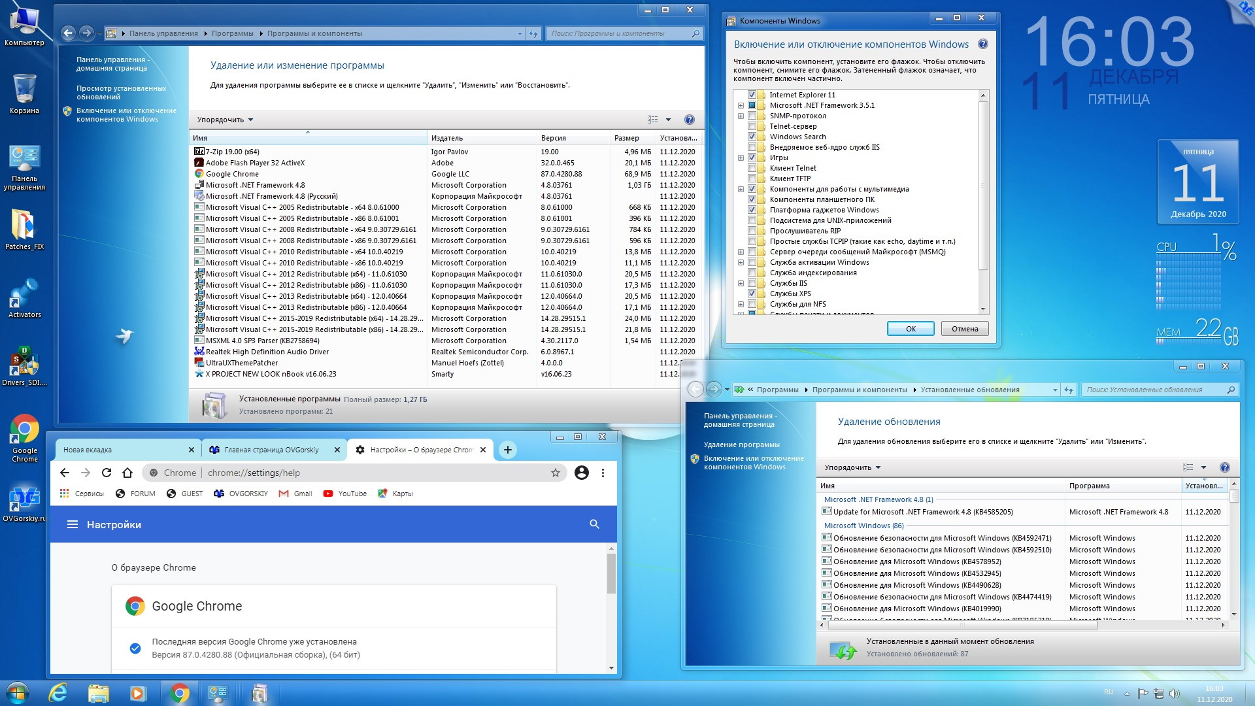Open view options dropdown in programs toolbar
This screenshot has height=706, width=1255.
(x=668, y=120)
